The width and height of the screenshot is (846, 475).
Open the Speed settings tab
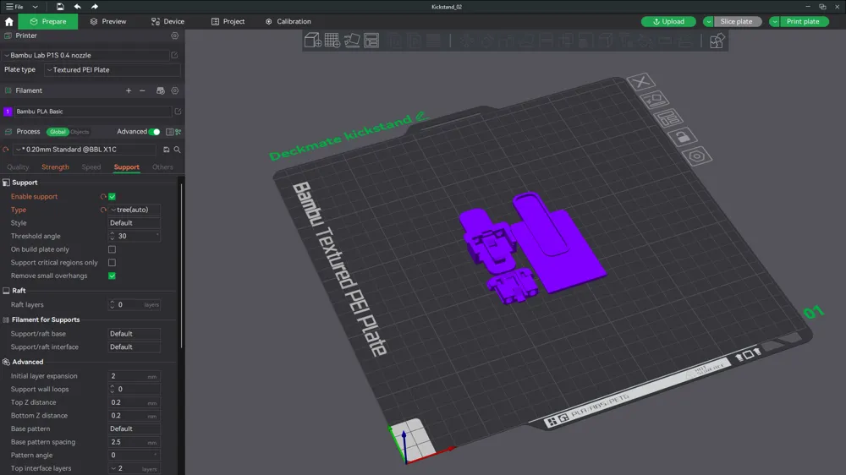[x=91, y=167]
